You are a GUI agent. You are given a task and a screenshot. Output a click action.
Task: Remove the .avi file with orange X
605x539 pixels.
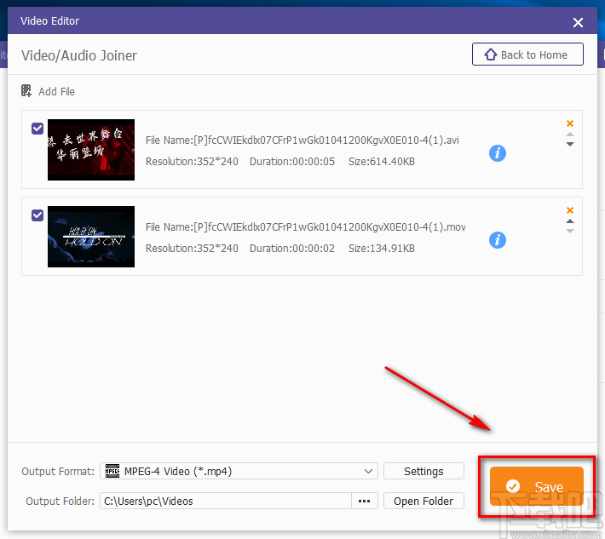pyautogui.click(x=570, y=123)
